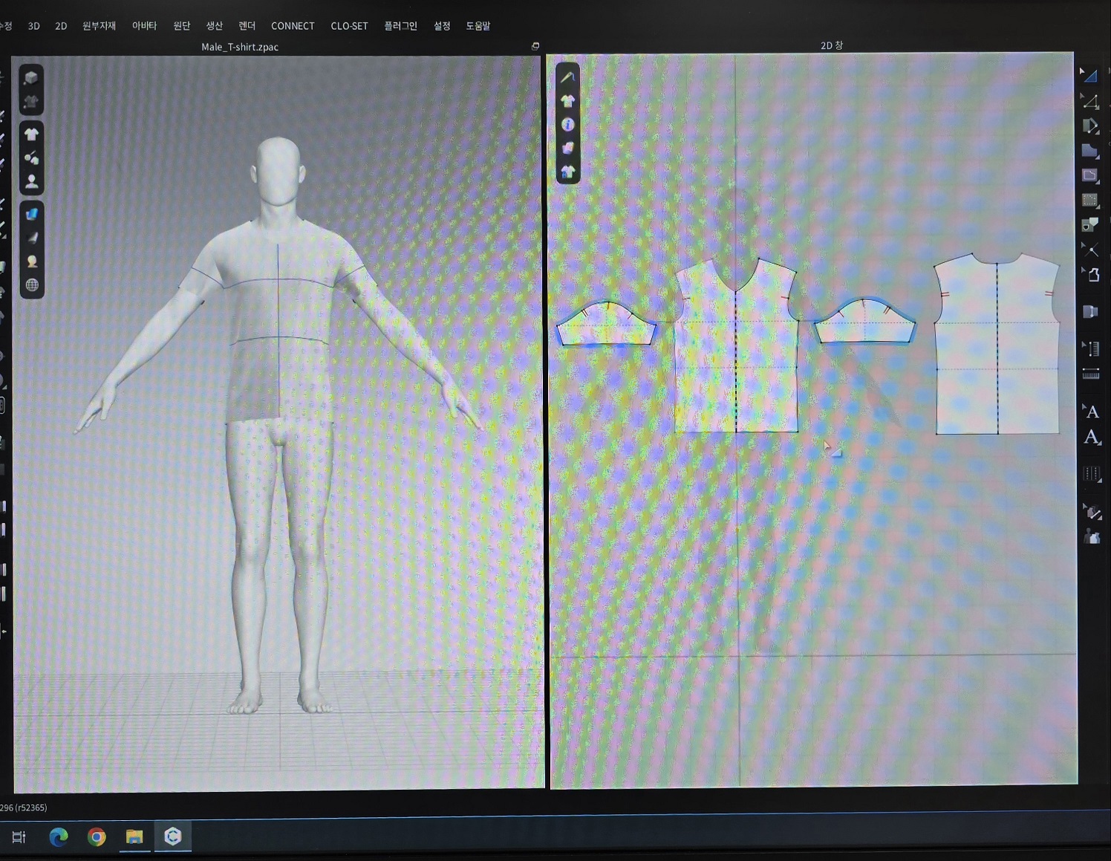Click the blue textured surface render icon

pyautogui.click(x=31, y=214)
